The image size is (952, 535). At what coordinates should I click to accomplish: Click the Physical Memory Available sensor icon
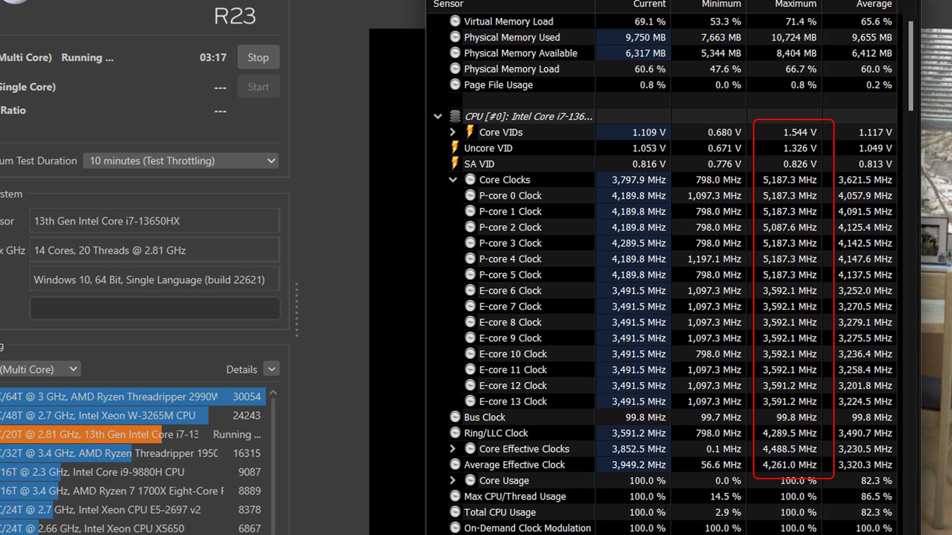pyautogui.click(x=455, y=53)
